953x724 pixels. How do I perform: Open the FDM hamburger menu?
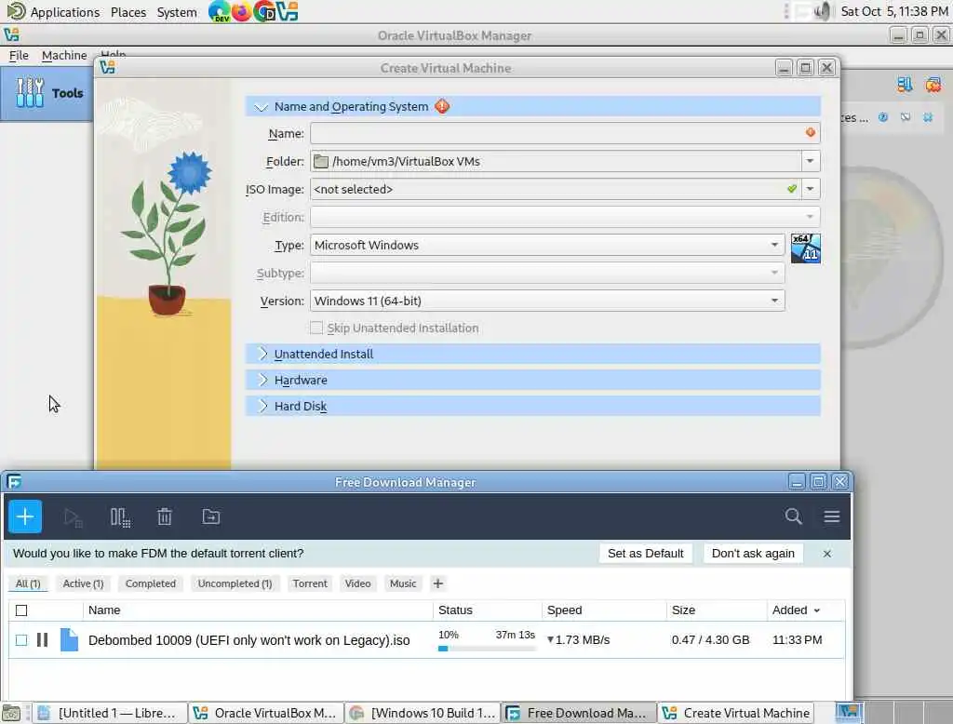831,516
